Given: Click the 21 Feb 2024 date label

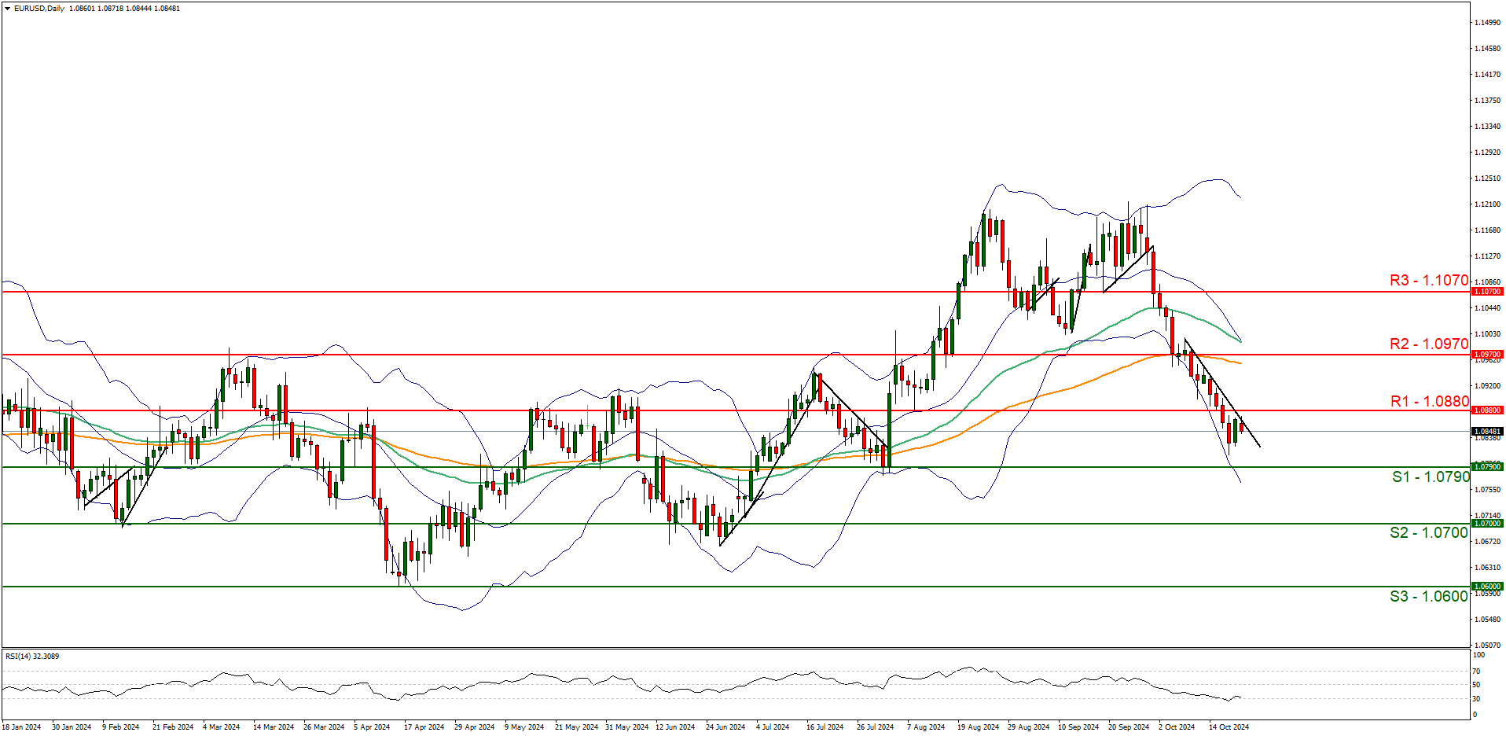Looking at the screenshot, I should [x=173, y=727].
